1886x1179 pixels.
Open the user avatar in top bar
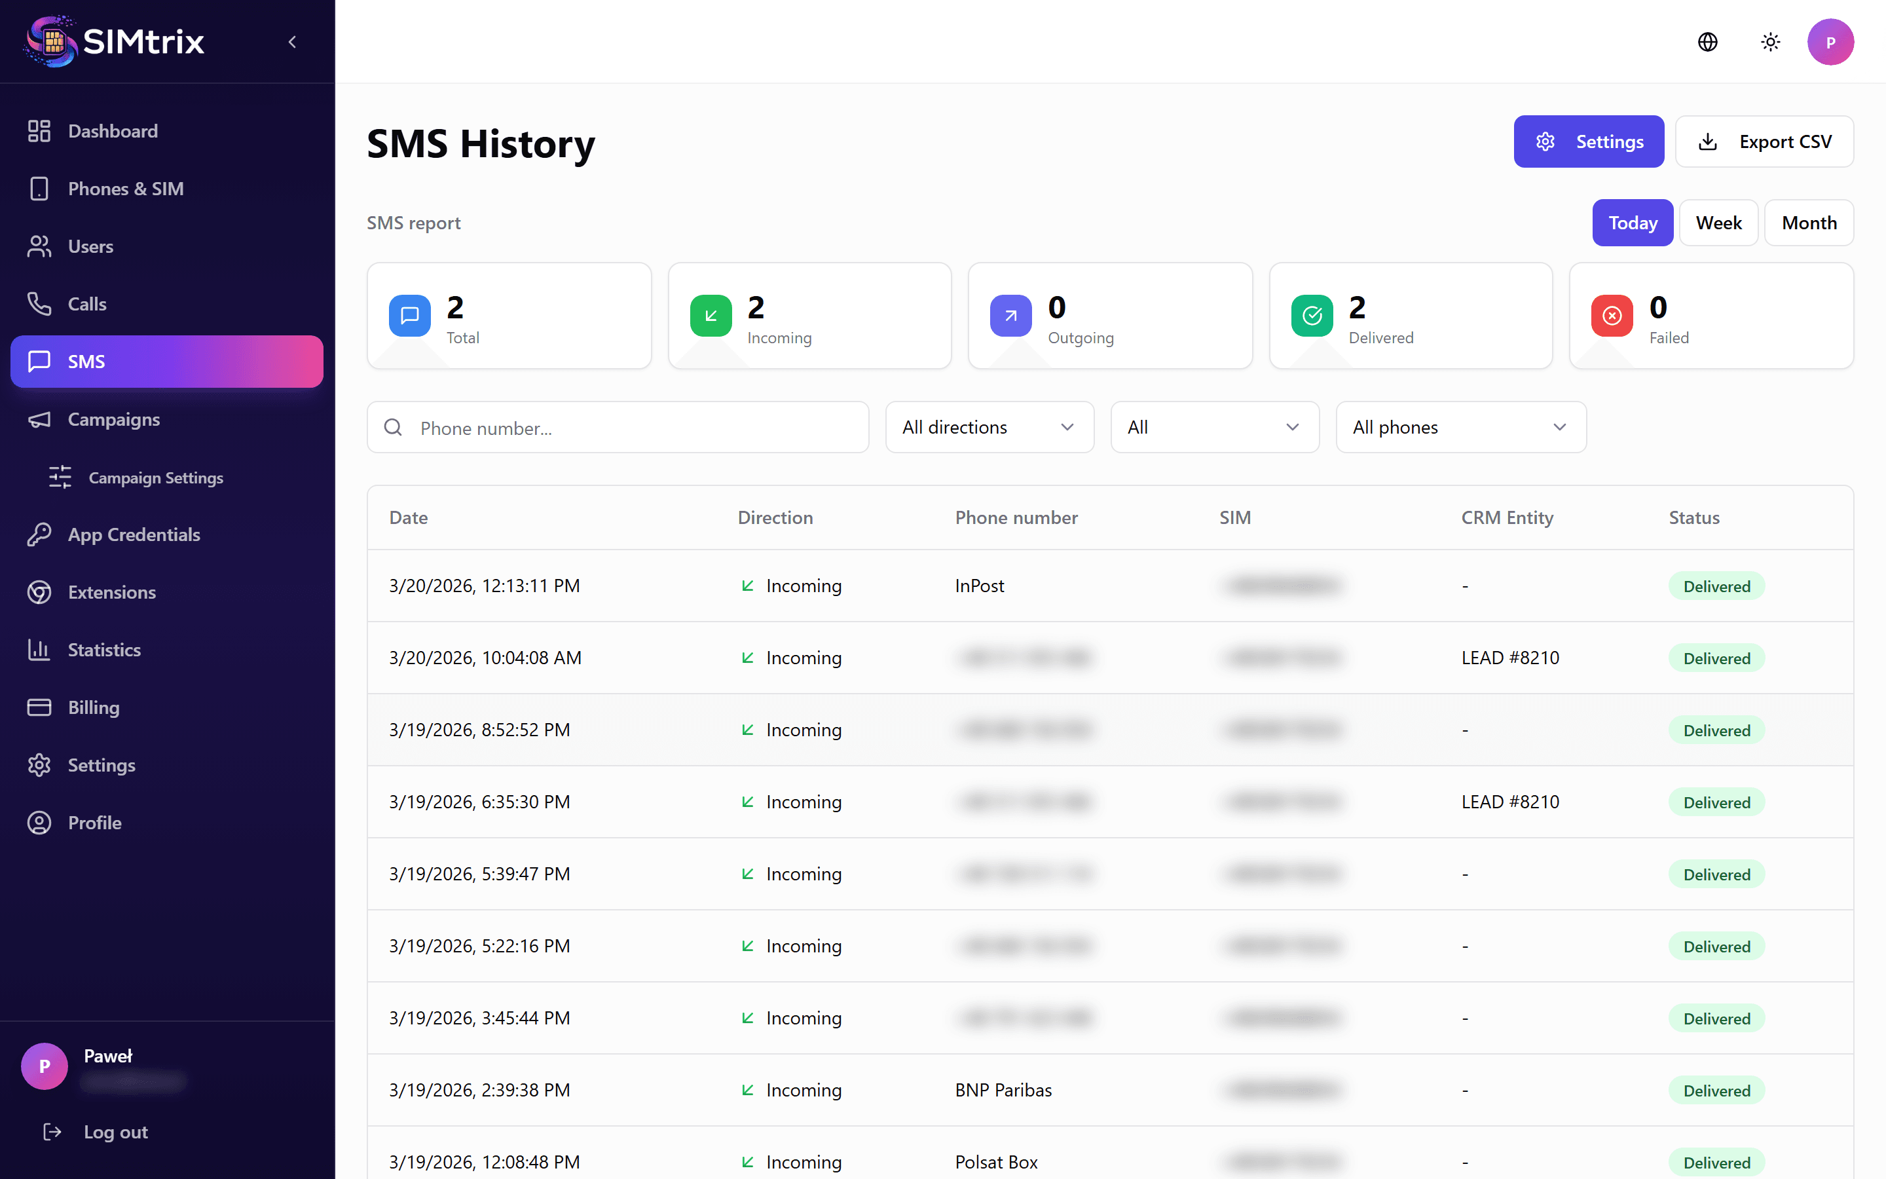click(x=1830, y=42)
